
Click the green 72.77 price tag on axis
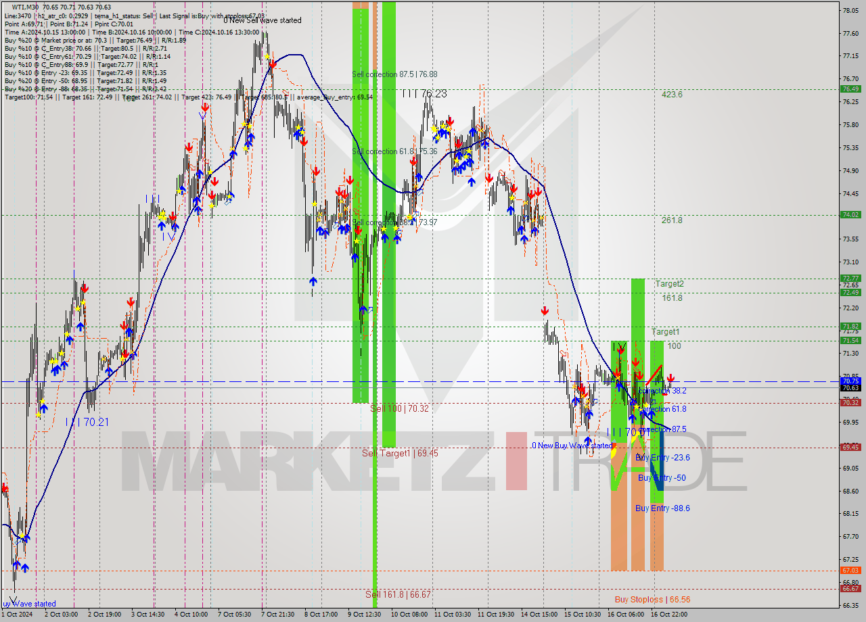coord(850,278)
